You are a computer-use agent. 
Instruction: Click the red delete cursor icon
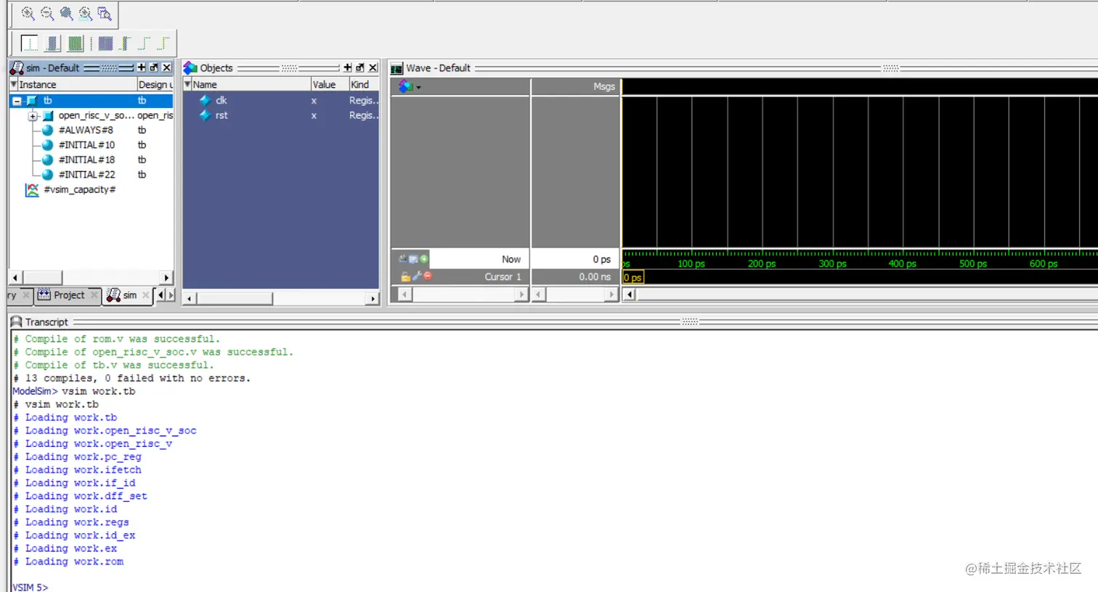(x=428, y=276)
